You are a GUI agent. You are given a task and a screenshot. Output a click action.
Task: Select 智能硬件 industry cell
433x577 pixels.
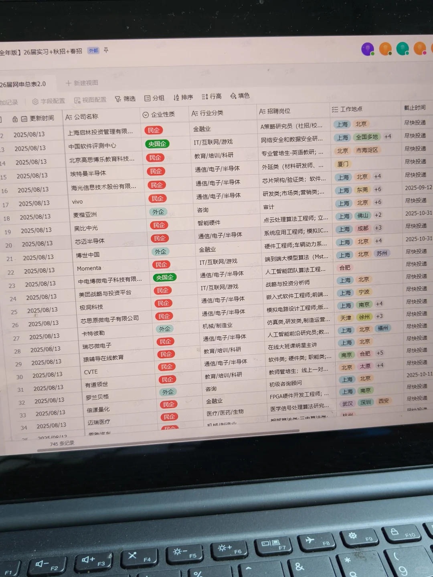pyautogui.click(x=209, y=223)
